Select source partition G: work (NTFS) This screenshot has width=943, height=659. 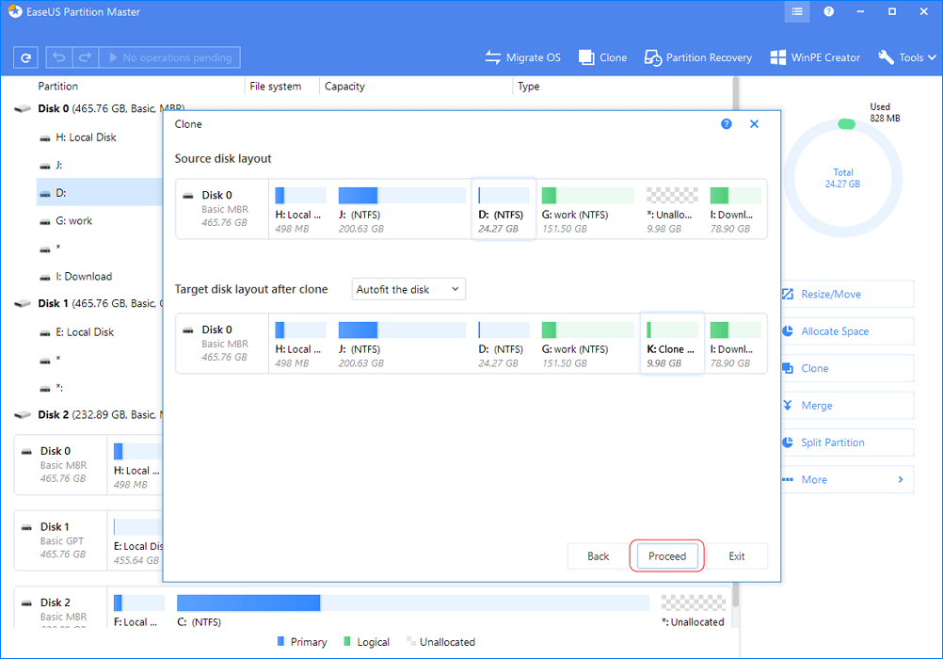pos(587,209)
